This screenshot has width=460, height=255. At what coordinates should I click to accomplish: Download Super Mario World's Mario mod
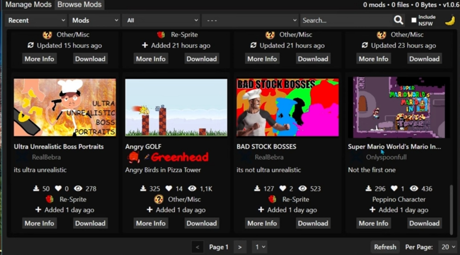click(424, 223)
